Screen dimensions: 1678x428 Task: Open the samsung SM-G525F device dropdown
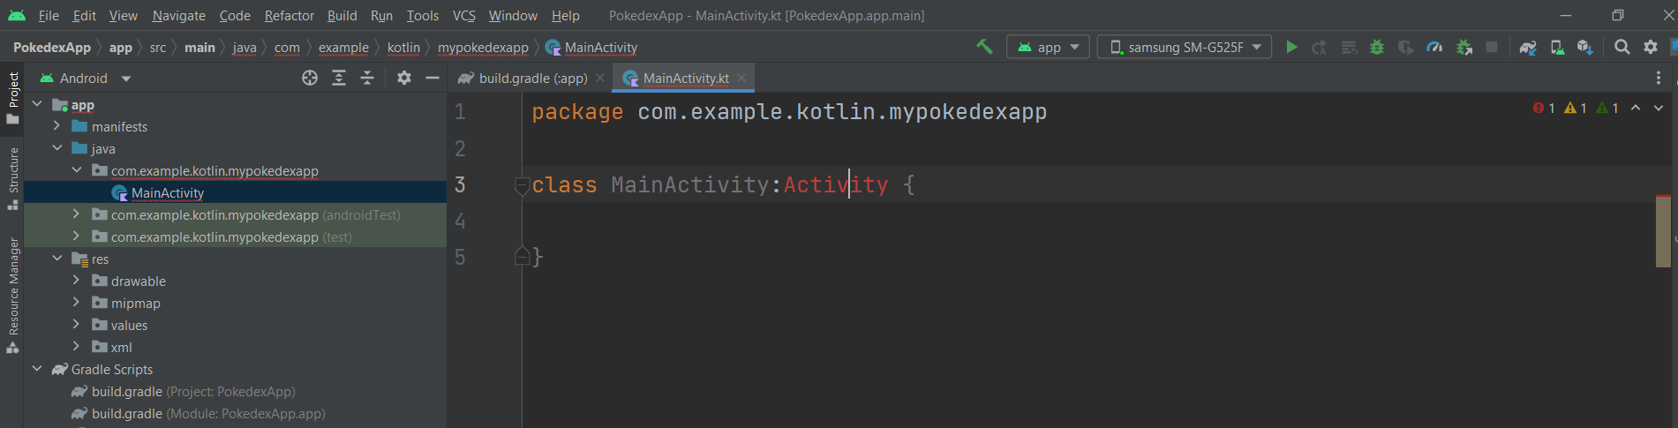coord(1184,47)
